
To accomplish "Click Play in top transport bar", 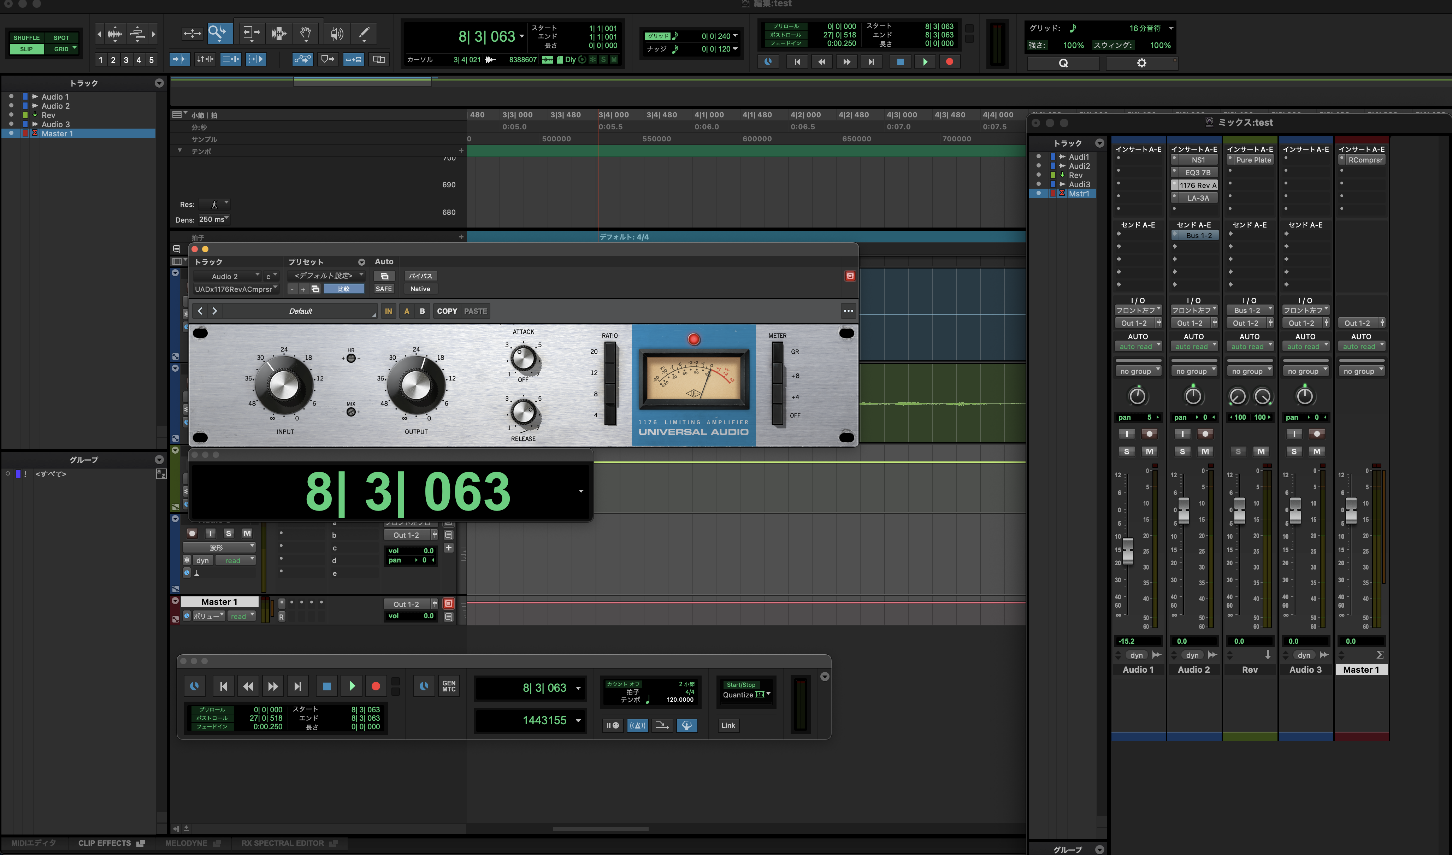I will tap(925, 61).
